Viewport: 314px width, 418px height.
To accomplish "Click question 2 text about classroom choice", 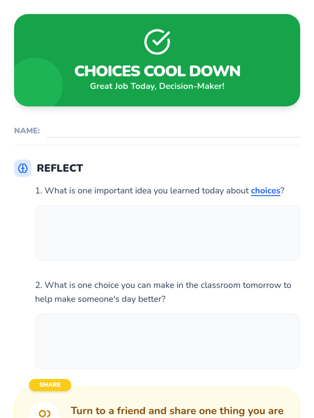I will tap(163, 285).
